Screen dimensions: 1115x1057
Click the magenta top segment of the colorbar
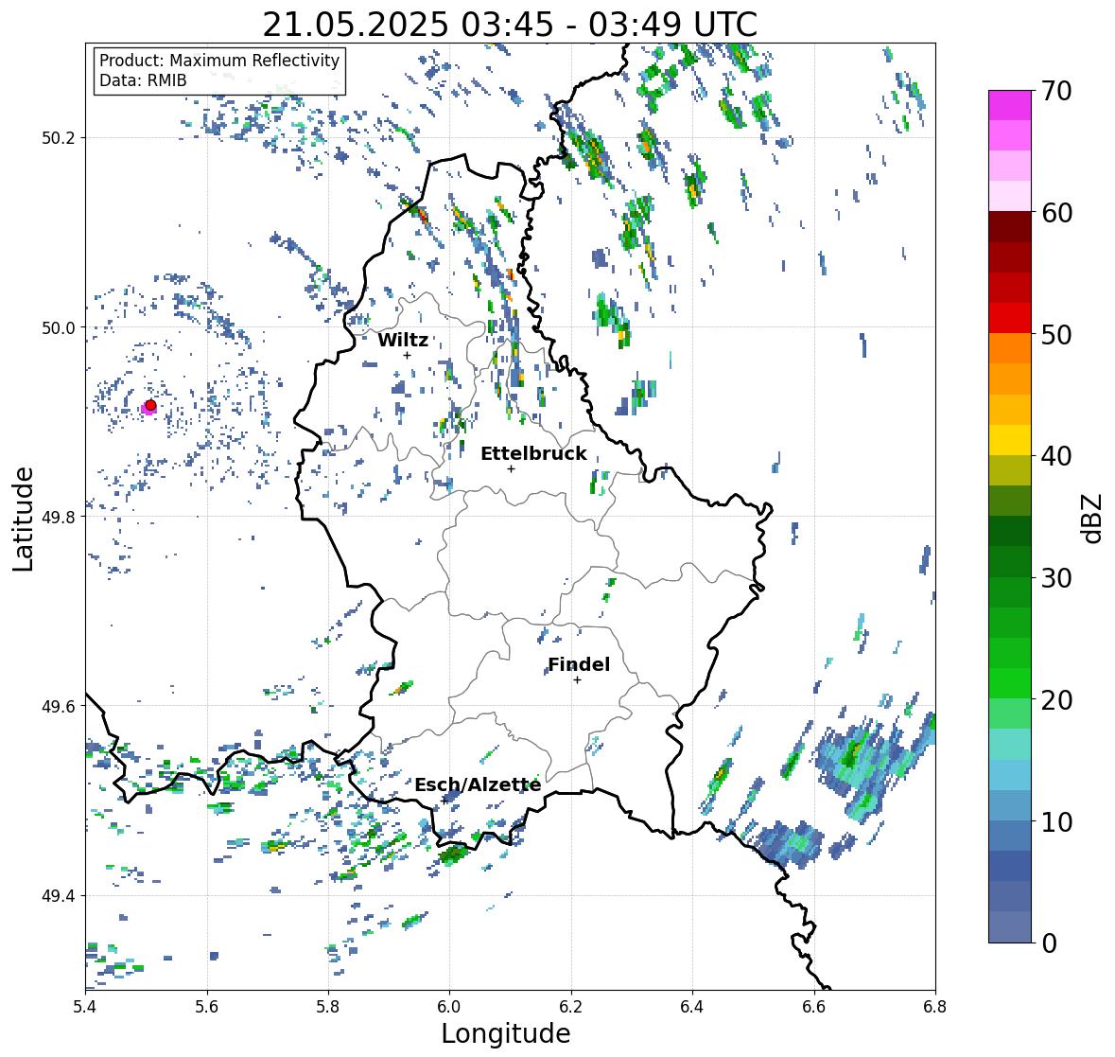(1010, 105)
